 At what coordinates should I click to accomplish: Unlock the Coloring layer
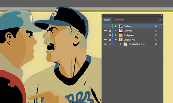pos(110,31)
